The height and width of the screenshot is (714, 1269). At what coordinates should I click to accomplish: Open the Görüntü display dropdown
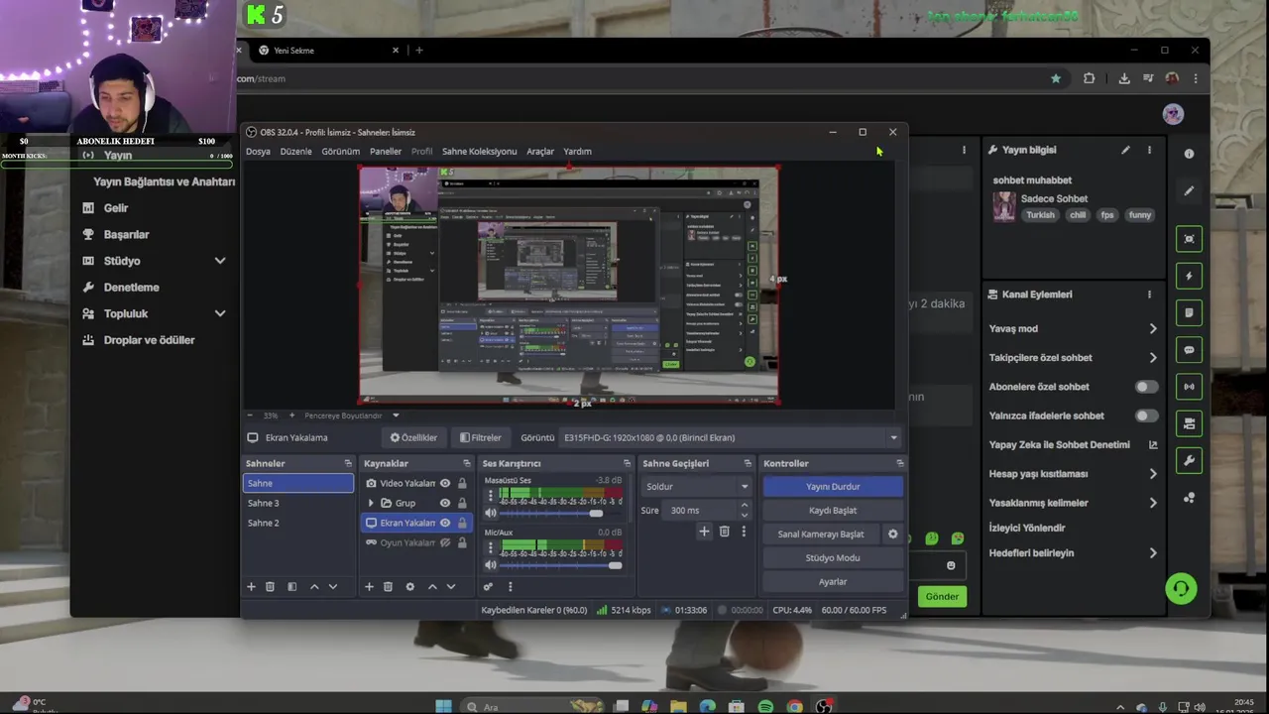point(730,437)
